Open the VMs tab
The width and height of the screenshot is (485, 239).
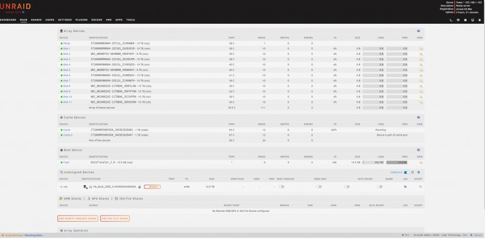click(x=109, y=20)
